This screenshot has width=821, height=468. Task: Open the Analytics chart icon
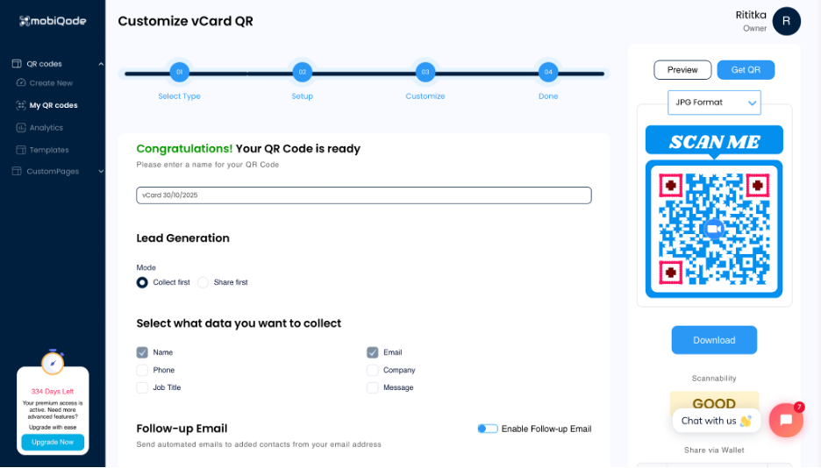[21, 128]
